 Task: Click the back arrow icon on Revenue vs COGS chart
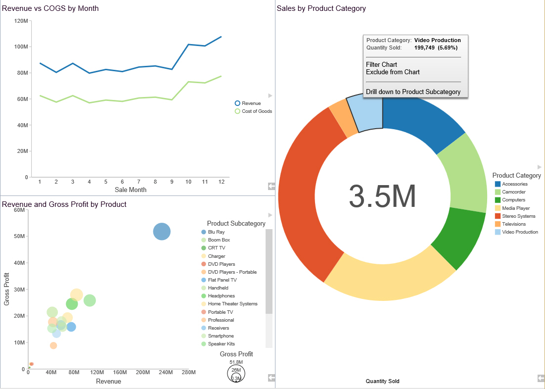point(271,186)
